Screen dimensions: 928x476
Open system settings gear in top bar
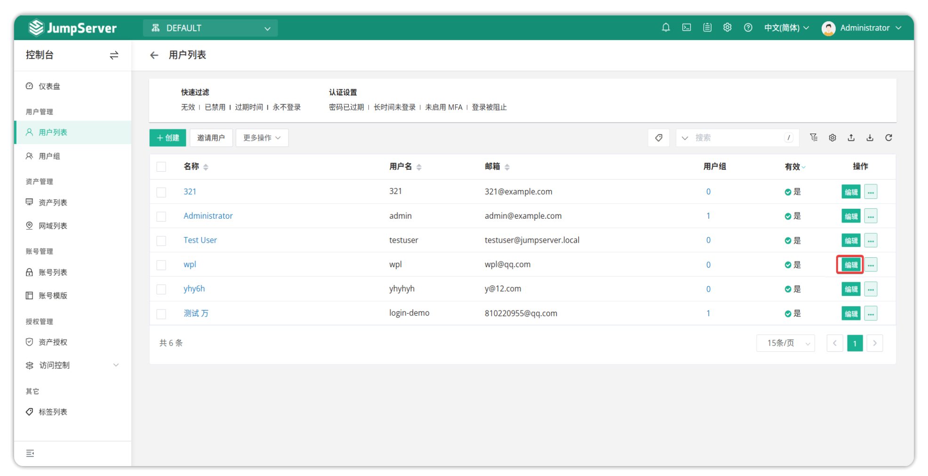(727, 28)
